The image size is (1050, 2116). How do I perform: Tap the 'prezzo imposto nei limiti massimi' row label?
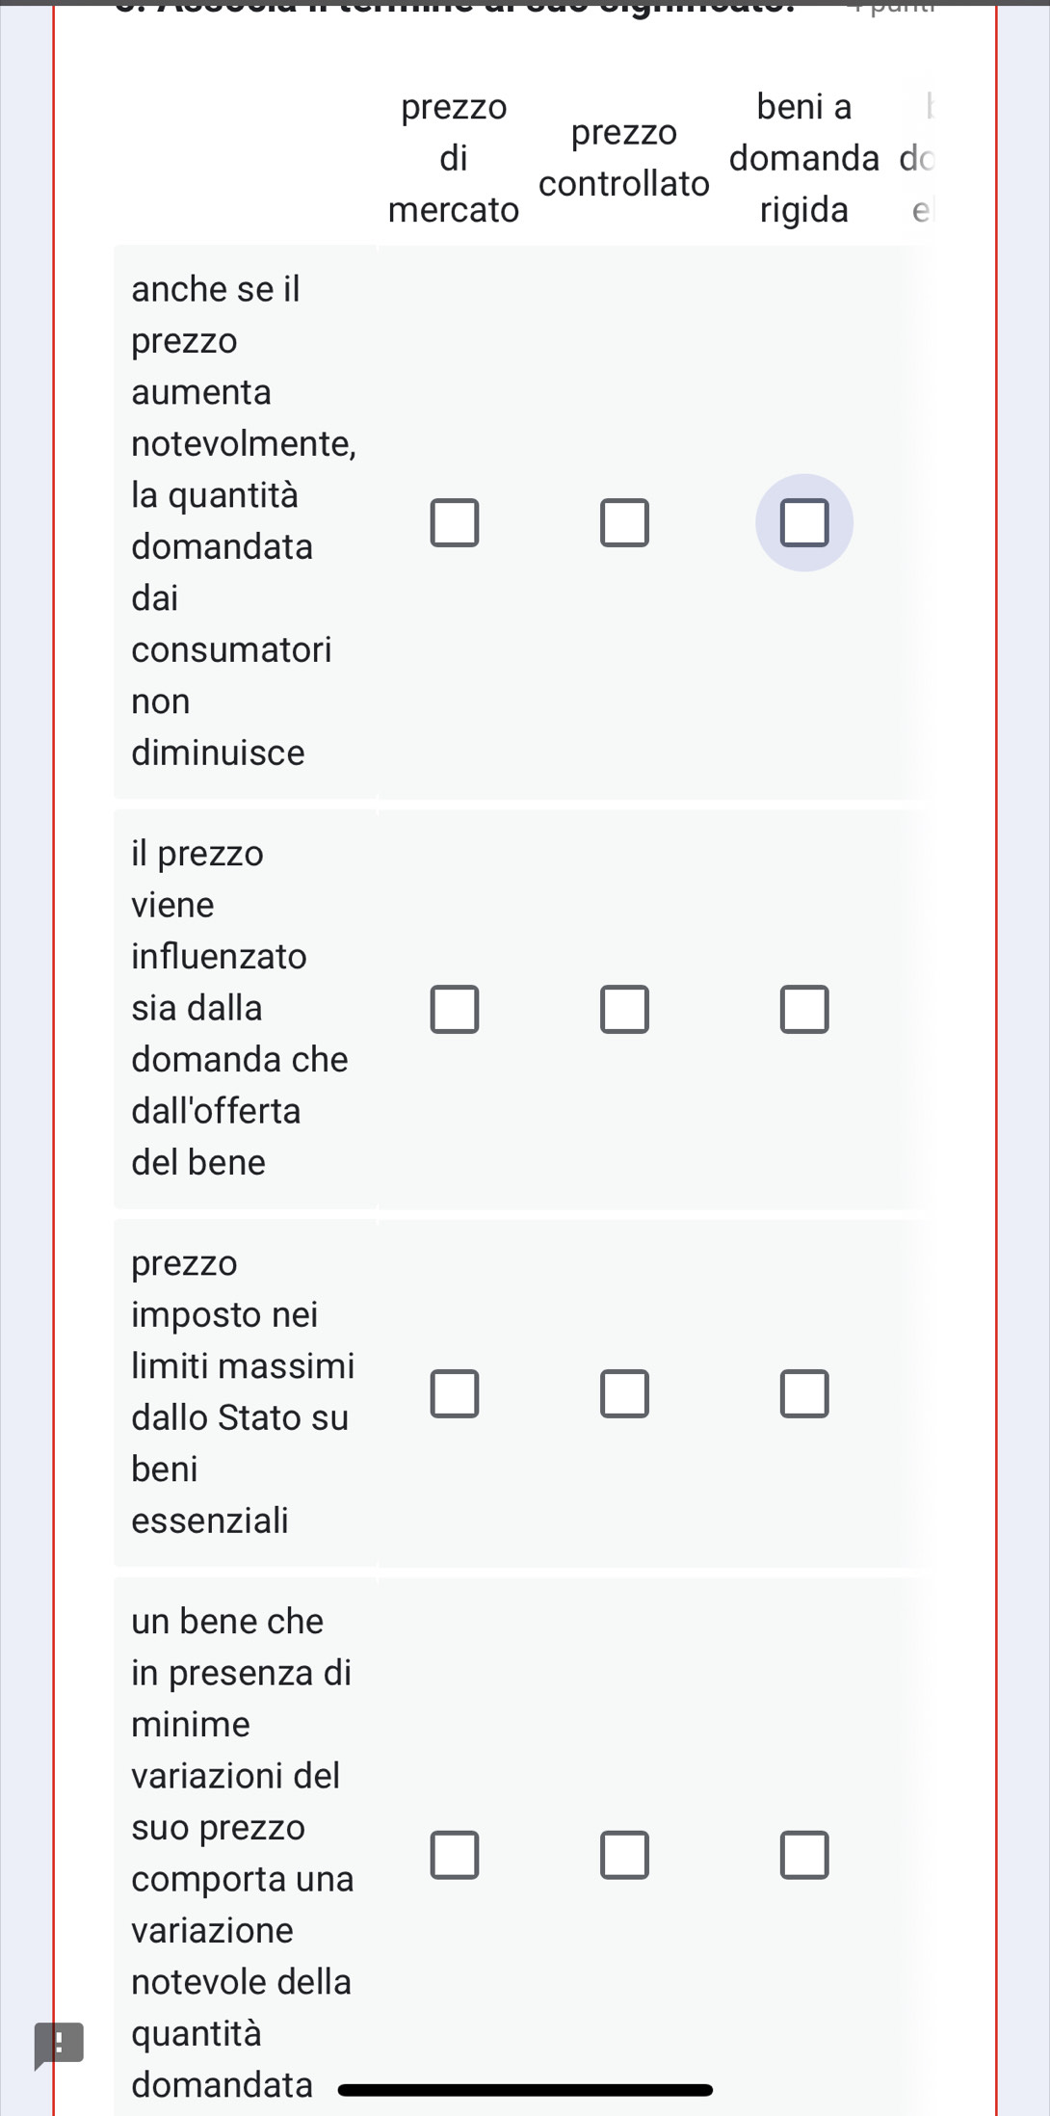pyautogui.click(x=243, y=1391)
